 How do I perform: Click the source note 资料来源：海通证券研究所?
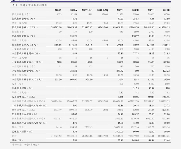coord(26,145)
